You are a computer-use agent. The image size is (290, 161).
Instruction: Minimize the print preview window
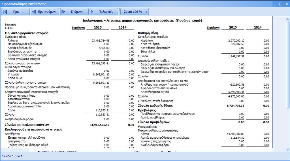275,4
